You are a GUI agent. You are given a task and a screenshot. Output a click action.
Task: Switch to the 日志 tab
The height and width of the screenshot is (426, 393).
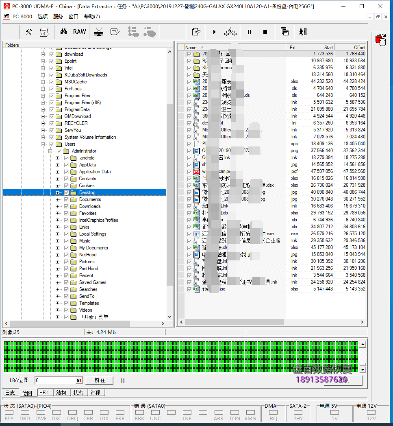coord(10,393)
